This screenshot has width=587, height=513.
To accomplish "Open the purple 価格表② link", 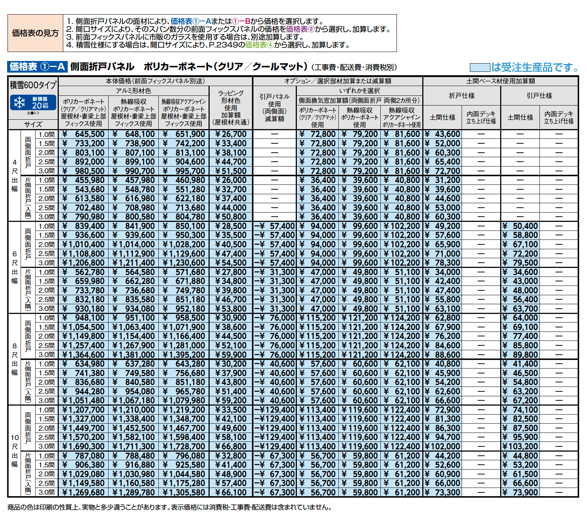I will point(300,29).
